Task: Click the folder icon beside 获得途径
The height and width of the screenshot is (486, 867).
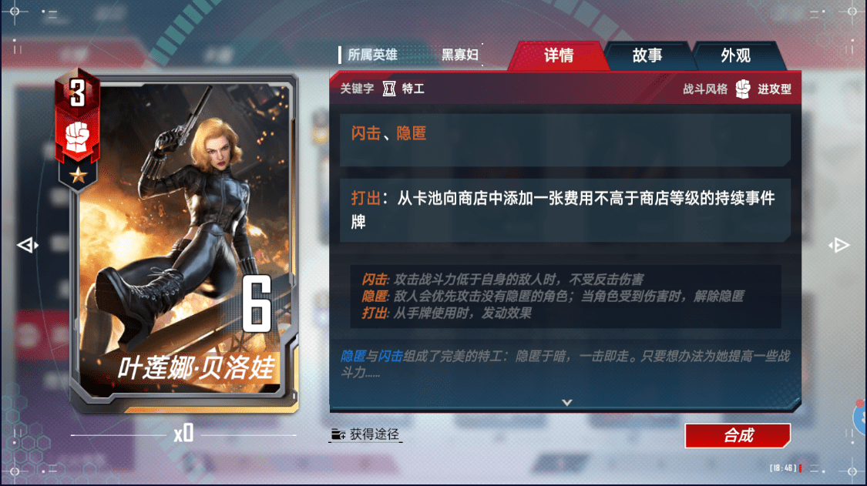Action: click(x=338, y=434)
